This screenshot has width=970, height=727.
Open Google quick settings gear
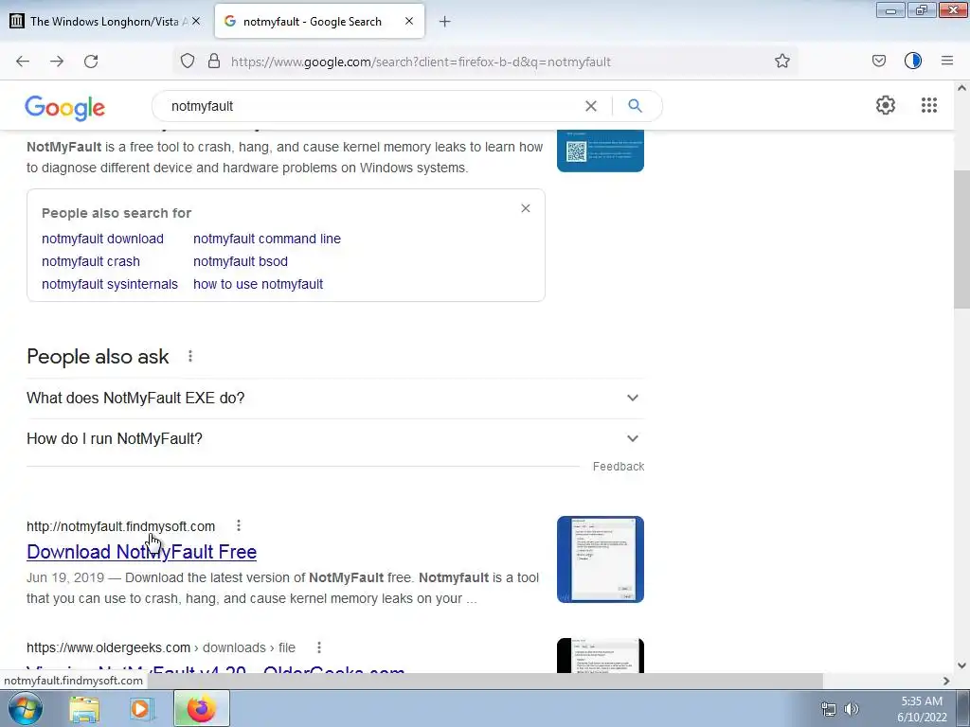pyautogui.click(x=886, y=105)
